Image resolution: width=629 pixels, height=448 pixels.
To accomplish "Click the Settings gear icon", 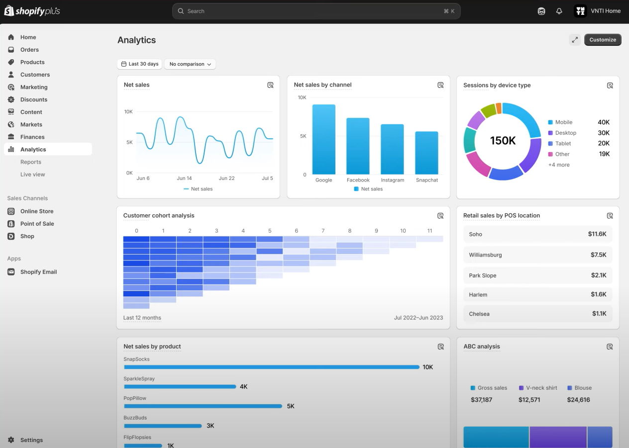I will click(11, 440).
